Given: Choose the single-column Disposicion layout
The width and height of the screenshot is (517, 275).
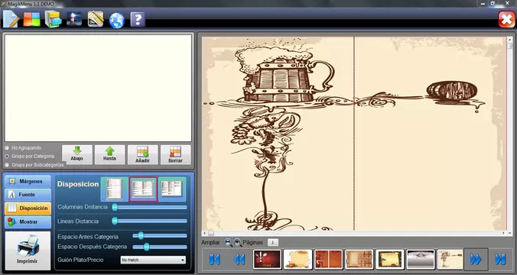Looking at the screenshot, I should click(x=115, y=189).
